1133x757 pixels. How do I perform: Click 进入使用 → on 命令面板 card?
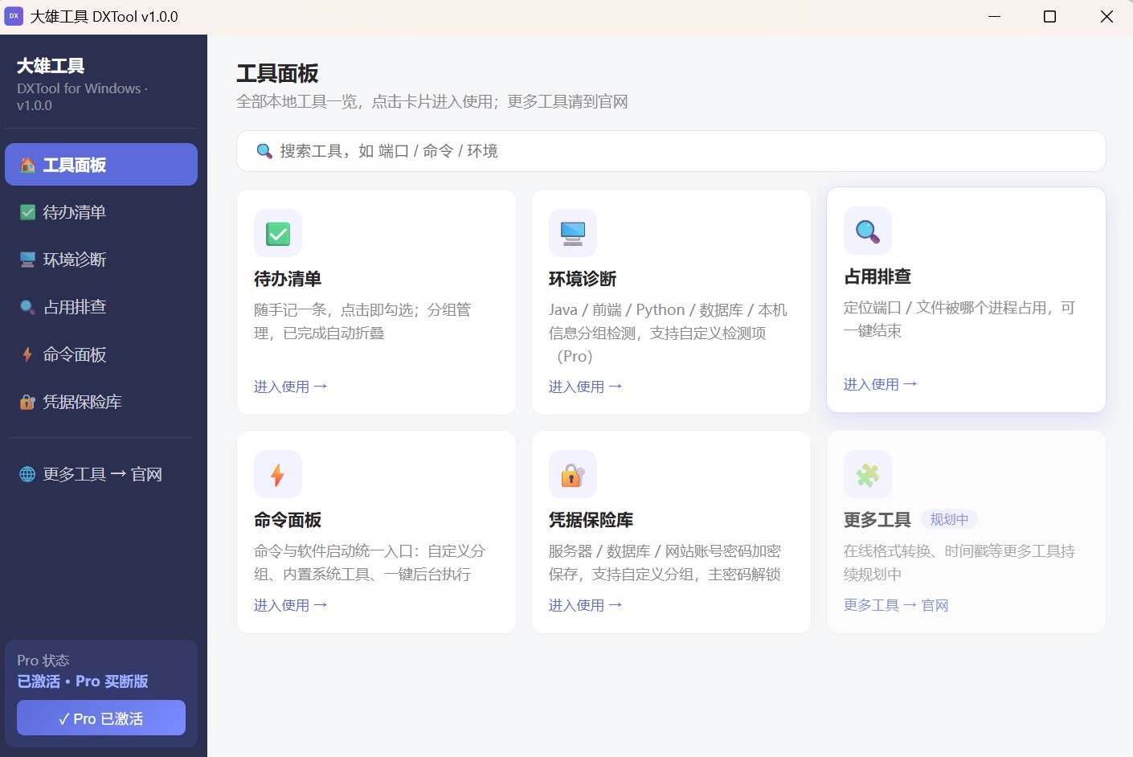click(291, 605)
